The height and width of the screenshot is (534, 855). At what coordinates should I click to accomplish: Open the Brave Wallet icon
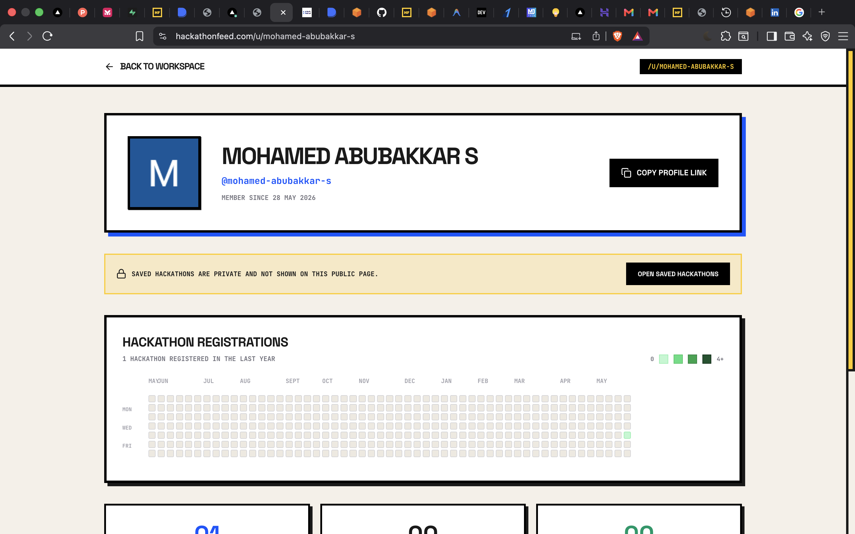coord(790,36)
